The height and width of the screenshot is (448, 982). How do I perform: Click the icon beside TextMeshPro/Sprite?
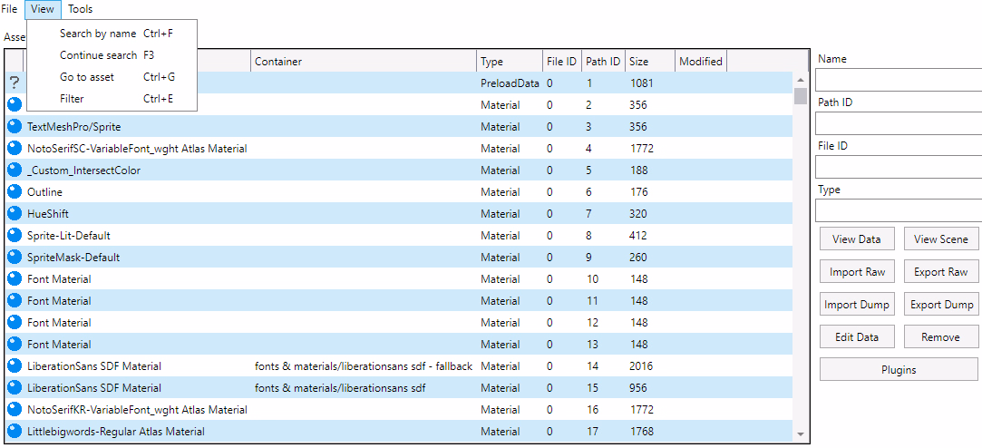click(x=15, y=127)
